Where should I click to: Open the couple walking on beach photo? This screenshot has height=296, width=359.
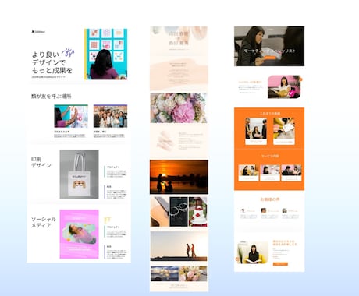(179, 246)
